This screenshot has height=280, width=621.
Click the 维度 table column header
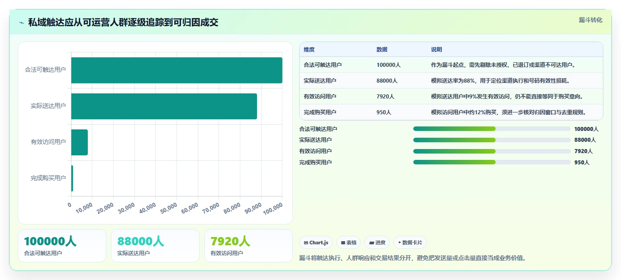pyautogui.click(x=309, y=50)
